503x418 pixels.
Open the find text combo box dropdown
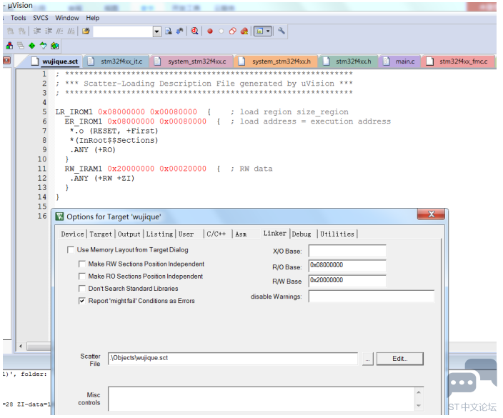[156, 31]
